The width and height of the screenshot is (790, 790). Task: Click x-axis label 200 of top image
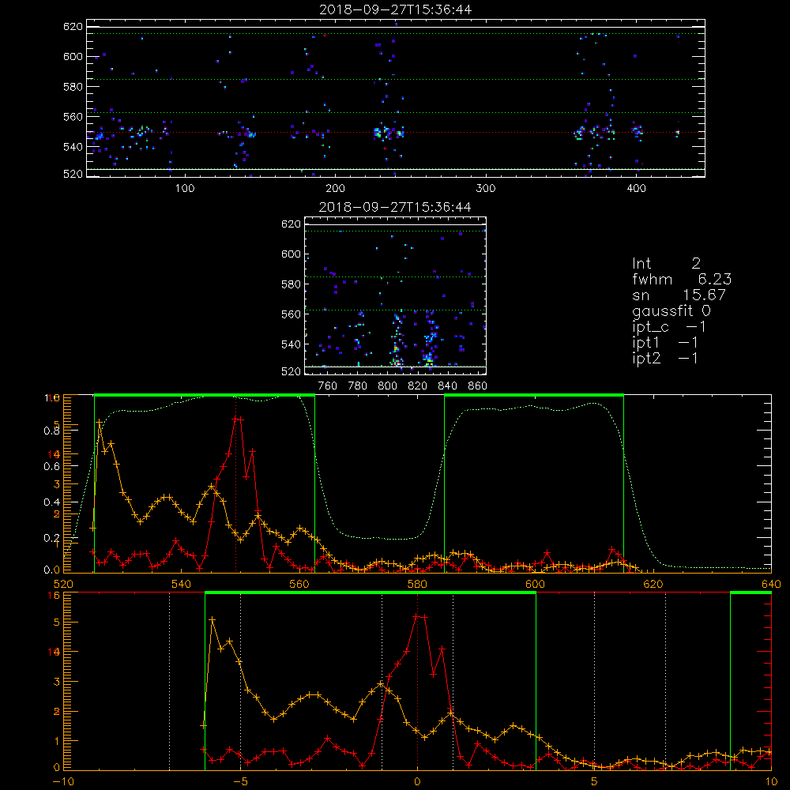click(x=335, y=189)
